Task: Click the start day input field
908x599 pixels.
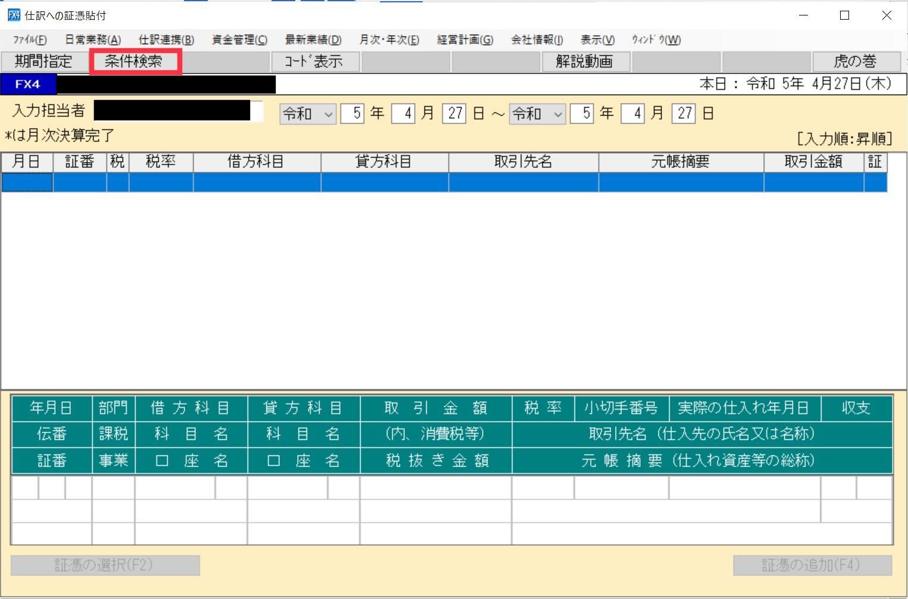Action: point(454,114)
